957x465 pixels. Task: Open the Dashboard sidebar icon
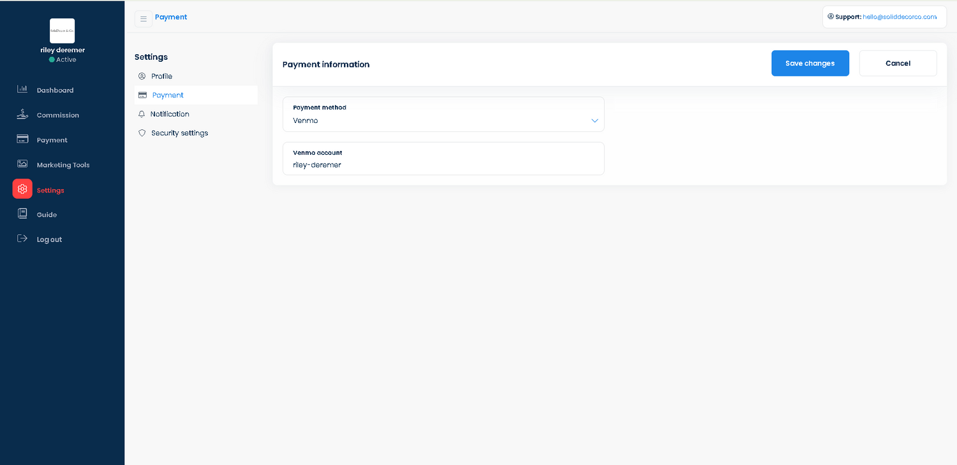[22, 90]
